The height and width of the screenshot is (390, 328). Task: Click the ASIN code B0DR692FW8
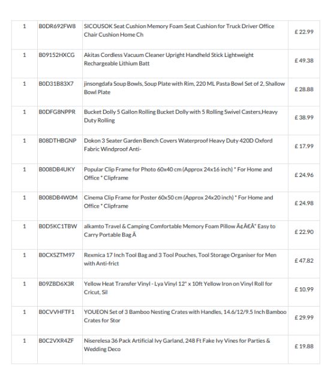coord(57,26)
